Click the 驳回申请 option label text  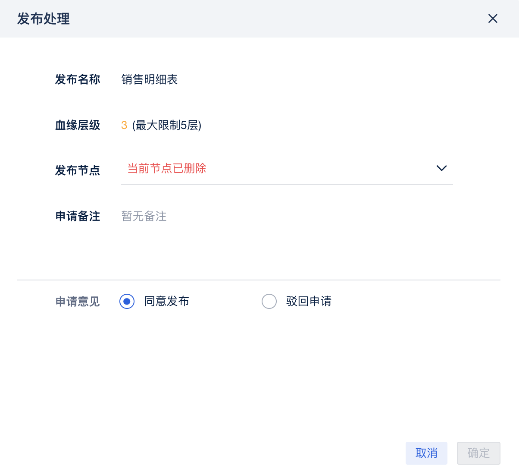pyautogui.click(x=309, y=301)
